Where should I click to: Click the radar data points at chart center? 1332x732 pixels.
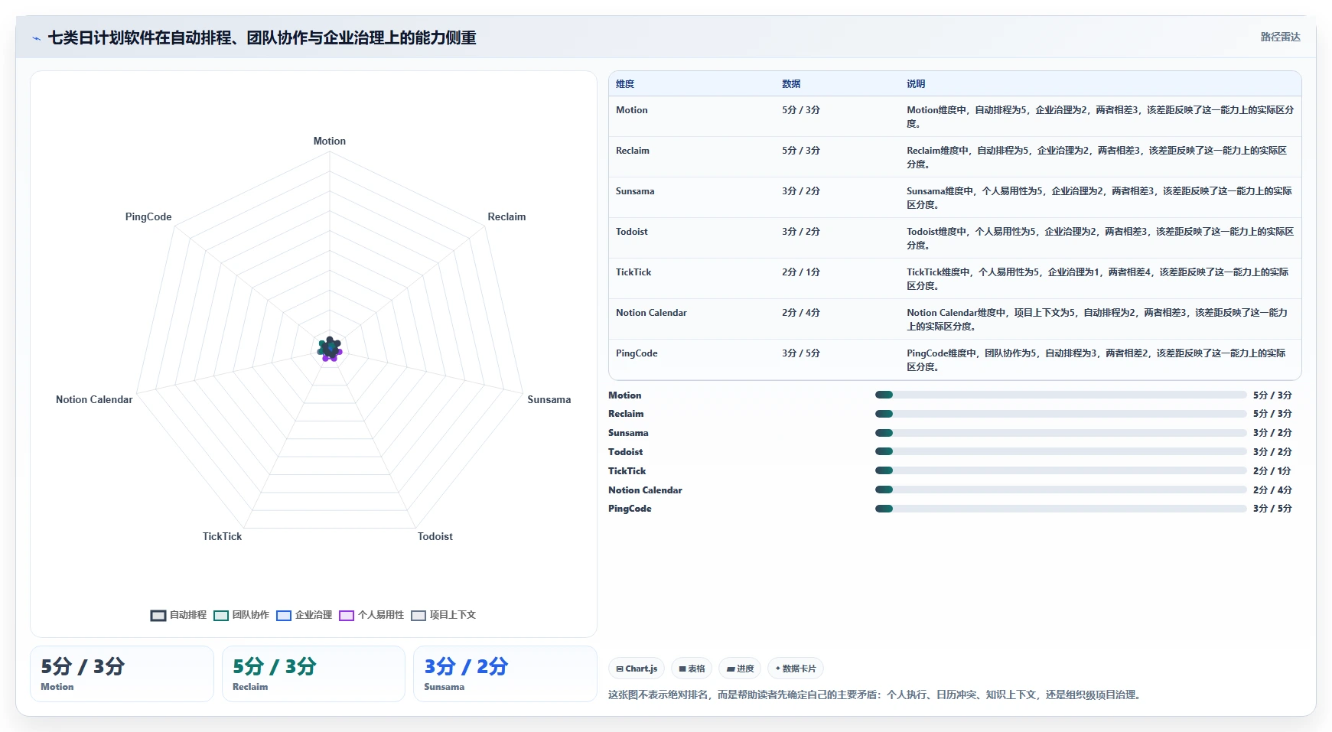click(330, 349)
